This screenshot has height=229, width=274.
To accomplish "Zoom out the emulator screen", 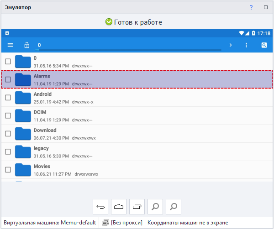I will (x=174, y=207).
